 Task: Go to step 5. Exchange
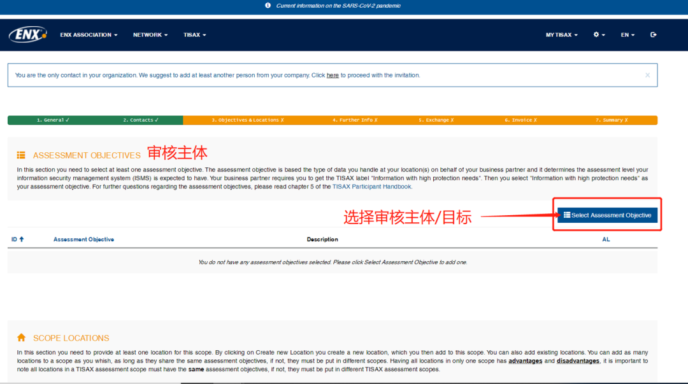[x=436, y=120]
